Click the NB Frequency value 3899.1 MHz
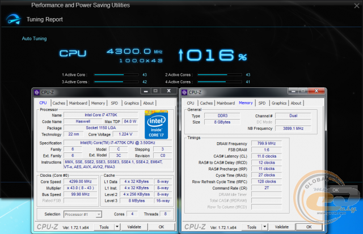 tap(293, 128)
